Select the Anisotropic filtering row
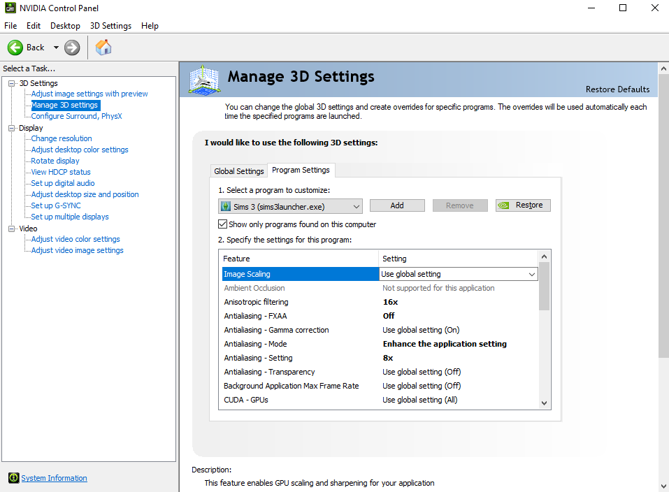669x492 pixels. click(x=380, y=302)
